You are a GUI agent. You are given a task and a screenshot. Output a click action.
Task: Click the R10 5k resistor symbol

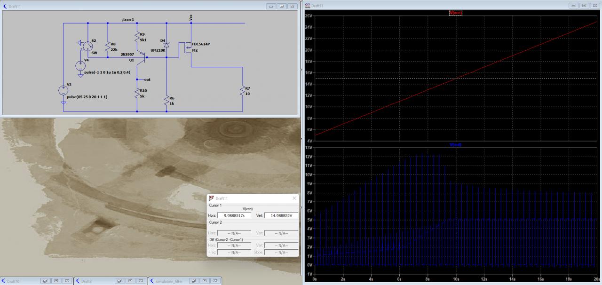point(137,93)
